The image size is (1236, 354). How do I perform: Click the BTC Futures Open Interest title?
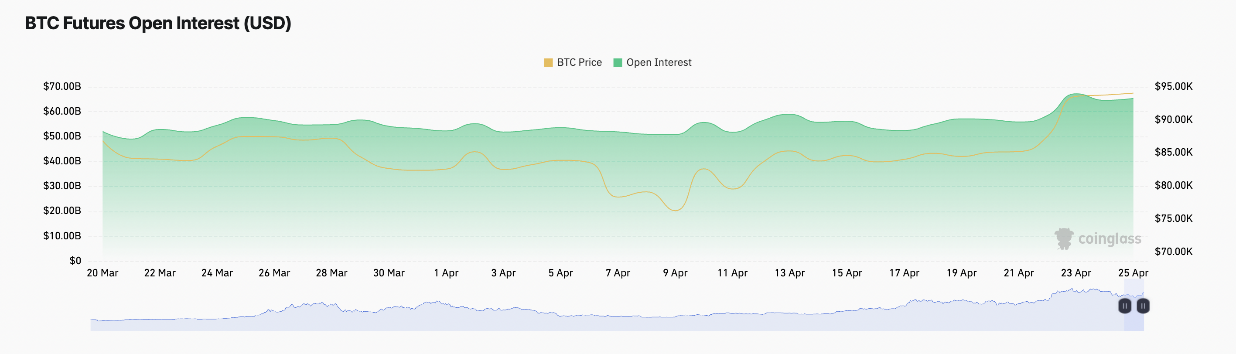[x=158, y=23]
